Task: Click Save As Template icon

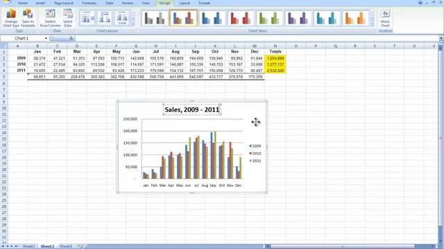Action: pyautogui.click(x=28, y=18)
